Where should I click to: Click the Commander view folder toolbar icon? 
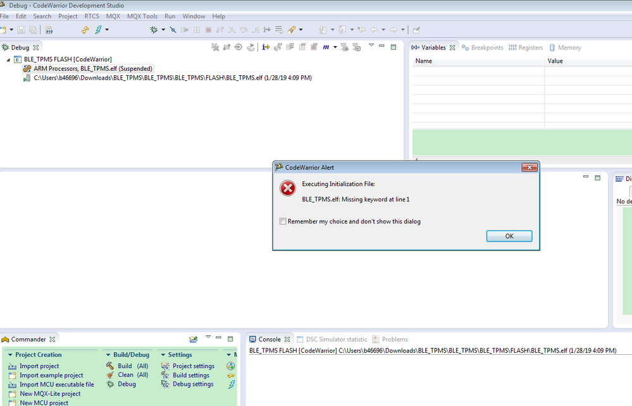click(x=194, y=339)
